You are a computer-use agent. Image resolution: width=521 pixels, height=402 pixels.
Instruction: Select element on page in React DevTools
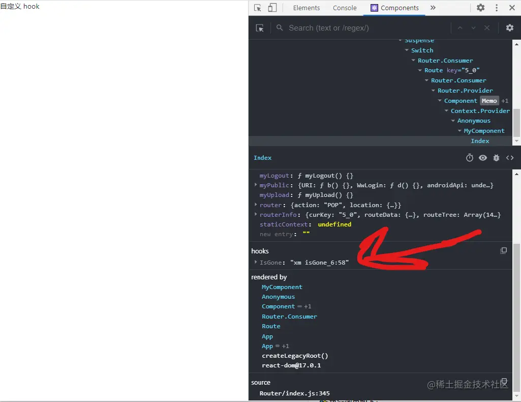260,28
